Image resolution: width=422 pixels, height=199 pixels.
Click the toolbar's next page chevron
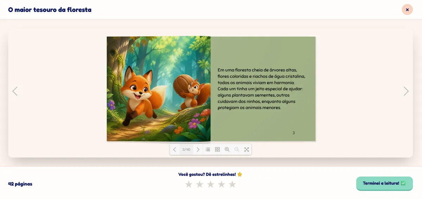(198, 150)
